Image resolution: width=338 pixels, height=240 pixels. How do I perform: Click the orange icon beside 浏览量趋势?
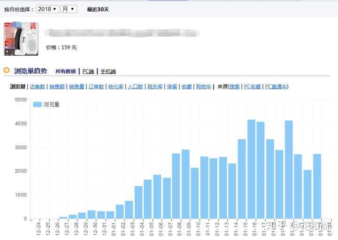(x=7, y=71)
